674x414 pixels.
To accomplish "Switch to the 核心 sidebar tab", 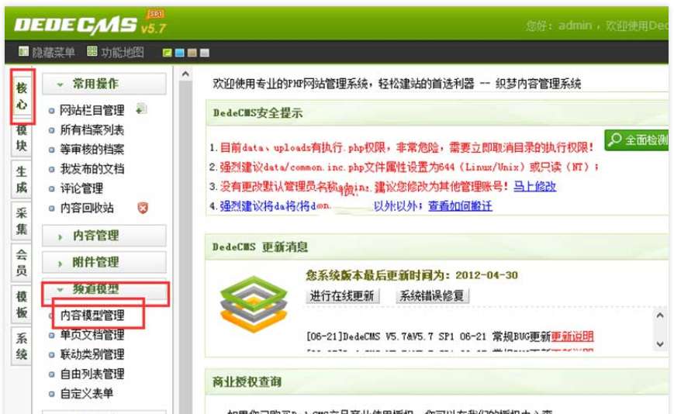I will [x=22, y=96].
